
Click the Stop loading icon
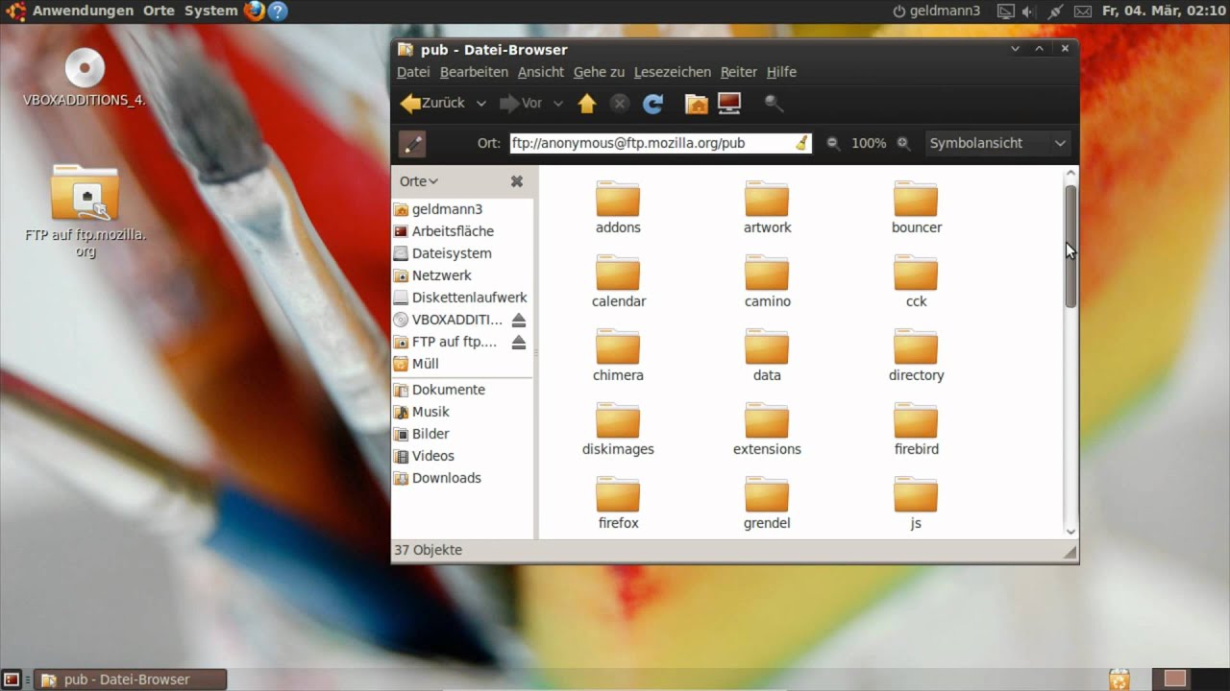click(620, 104)
